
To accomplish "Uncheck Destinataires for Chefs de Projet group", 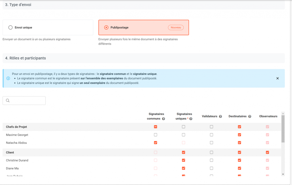I will [x=239, y=127].
